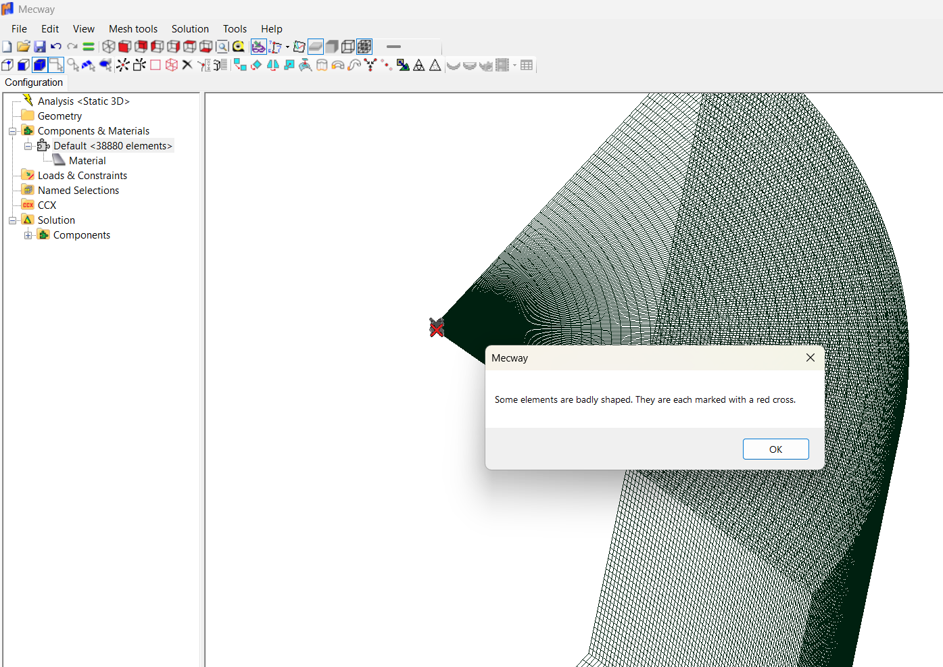Select the Mirror mesh tool icon
The image size is (943, 667).
[x=273, y=65]
